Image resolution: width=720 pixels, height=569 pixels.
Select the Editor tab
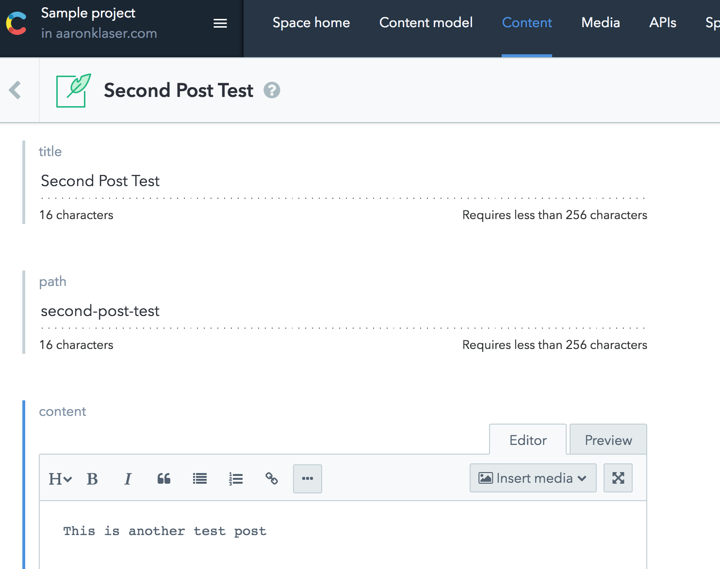[x=528, y=440]
